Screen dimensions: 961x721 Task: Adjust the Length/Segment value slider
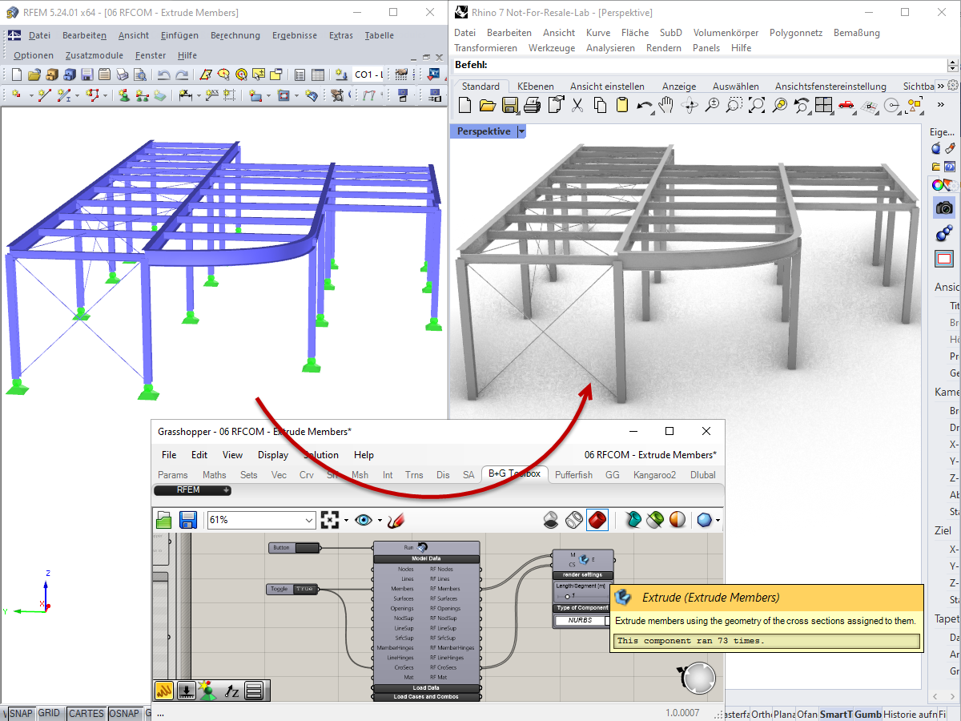(x=567, y=597)
